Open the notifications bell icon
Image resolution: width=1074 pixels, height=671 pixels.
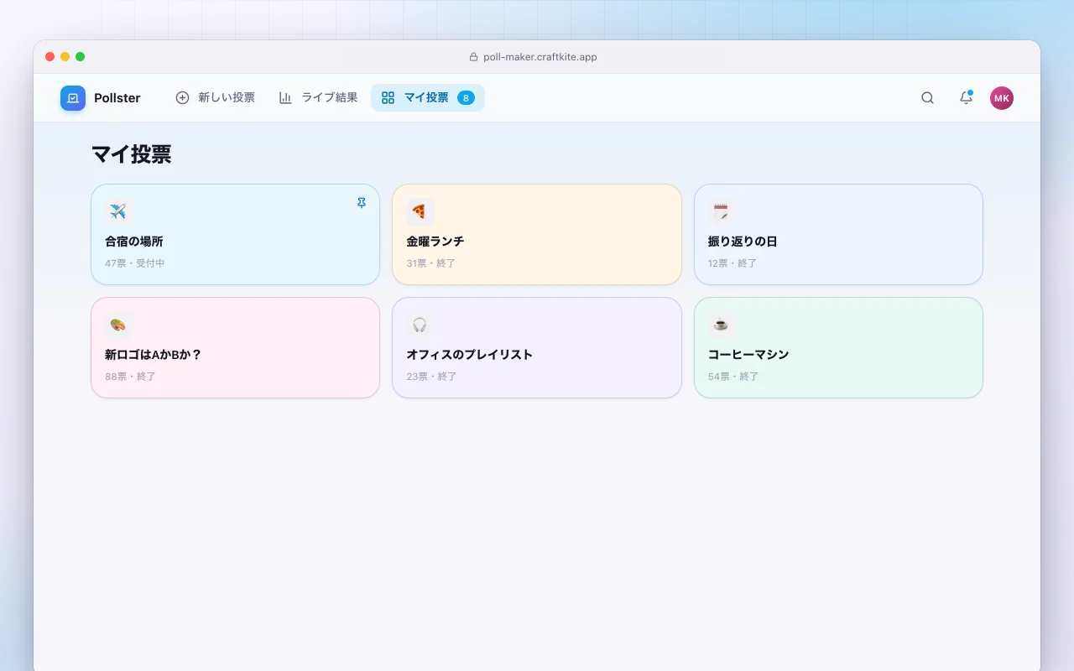click(966, 98)
